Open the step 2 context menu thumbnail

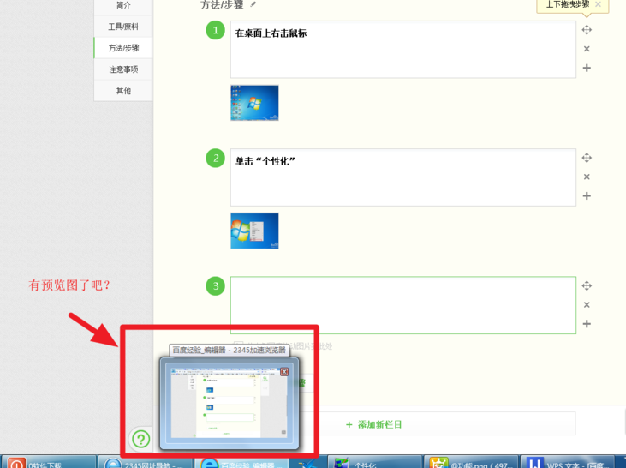[254, 231]
